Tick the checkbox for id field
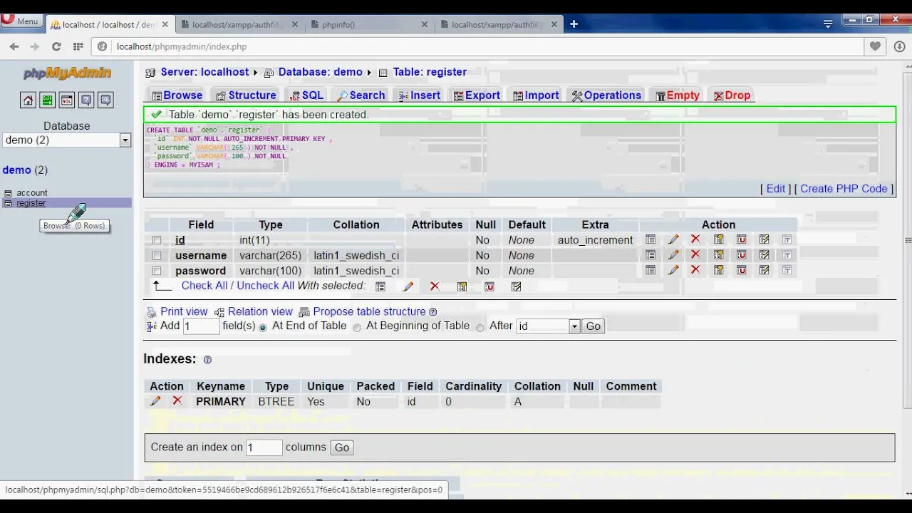The width and height of the screenshot is (912, 513). click(x=157, y=240)
